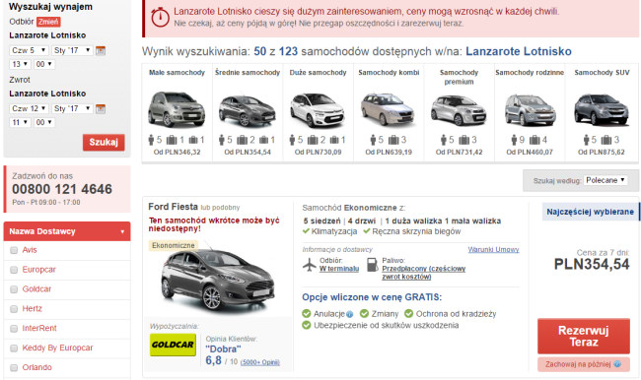This screenshot has height=380, width=641.
Task: Open the return day dropdown Czw 12
Action: pyautogui.click(x=29, y=109)
